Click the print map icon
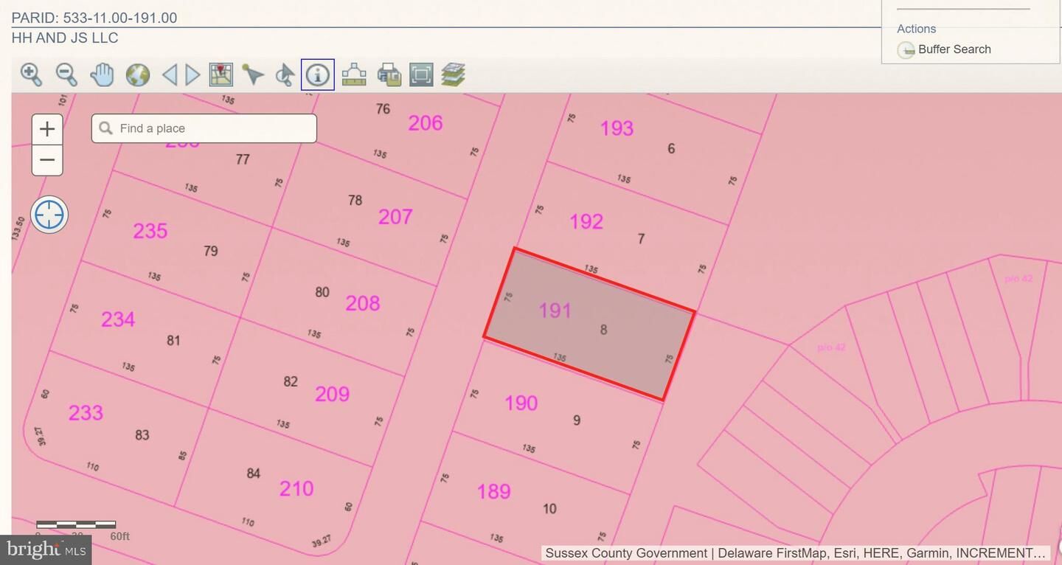 click(389, 74)
